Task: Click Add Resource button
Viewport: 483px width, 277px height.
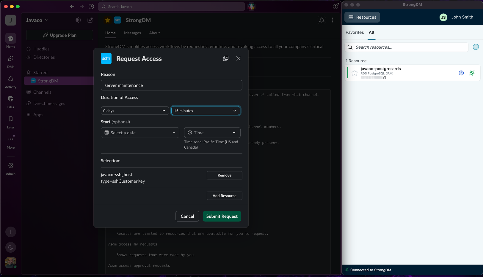Action: tap(225, 196)
